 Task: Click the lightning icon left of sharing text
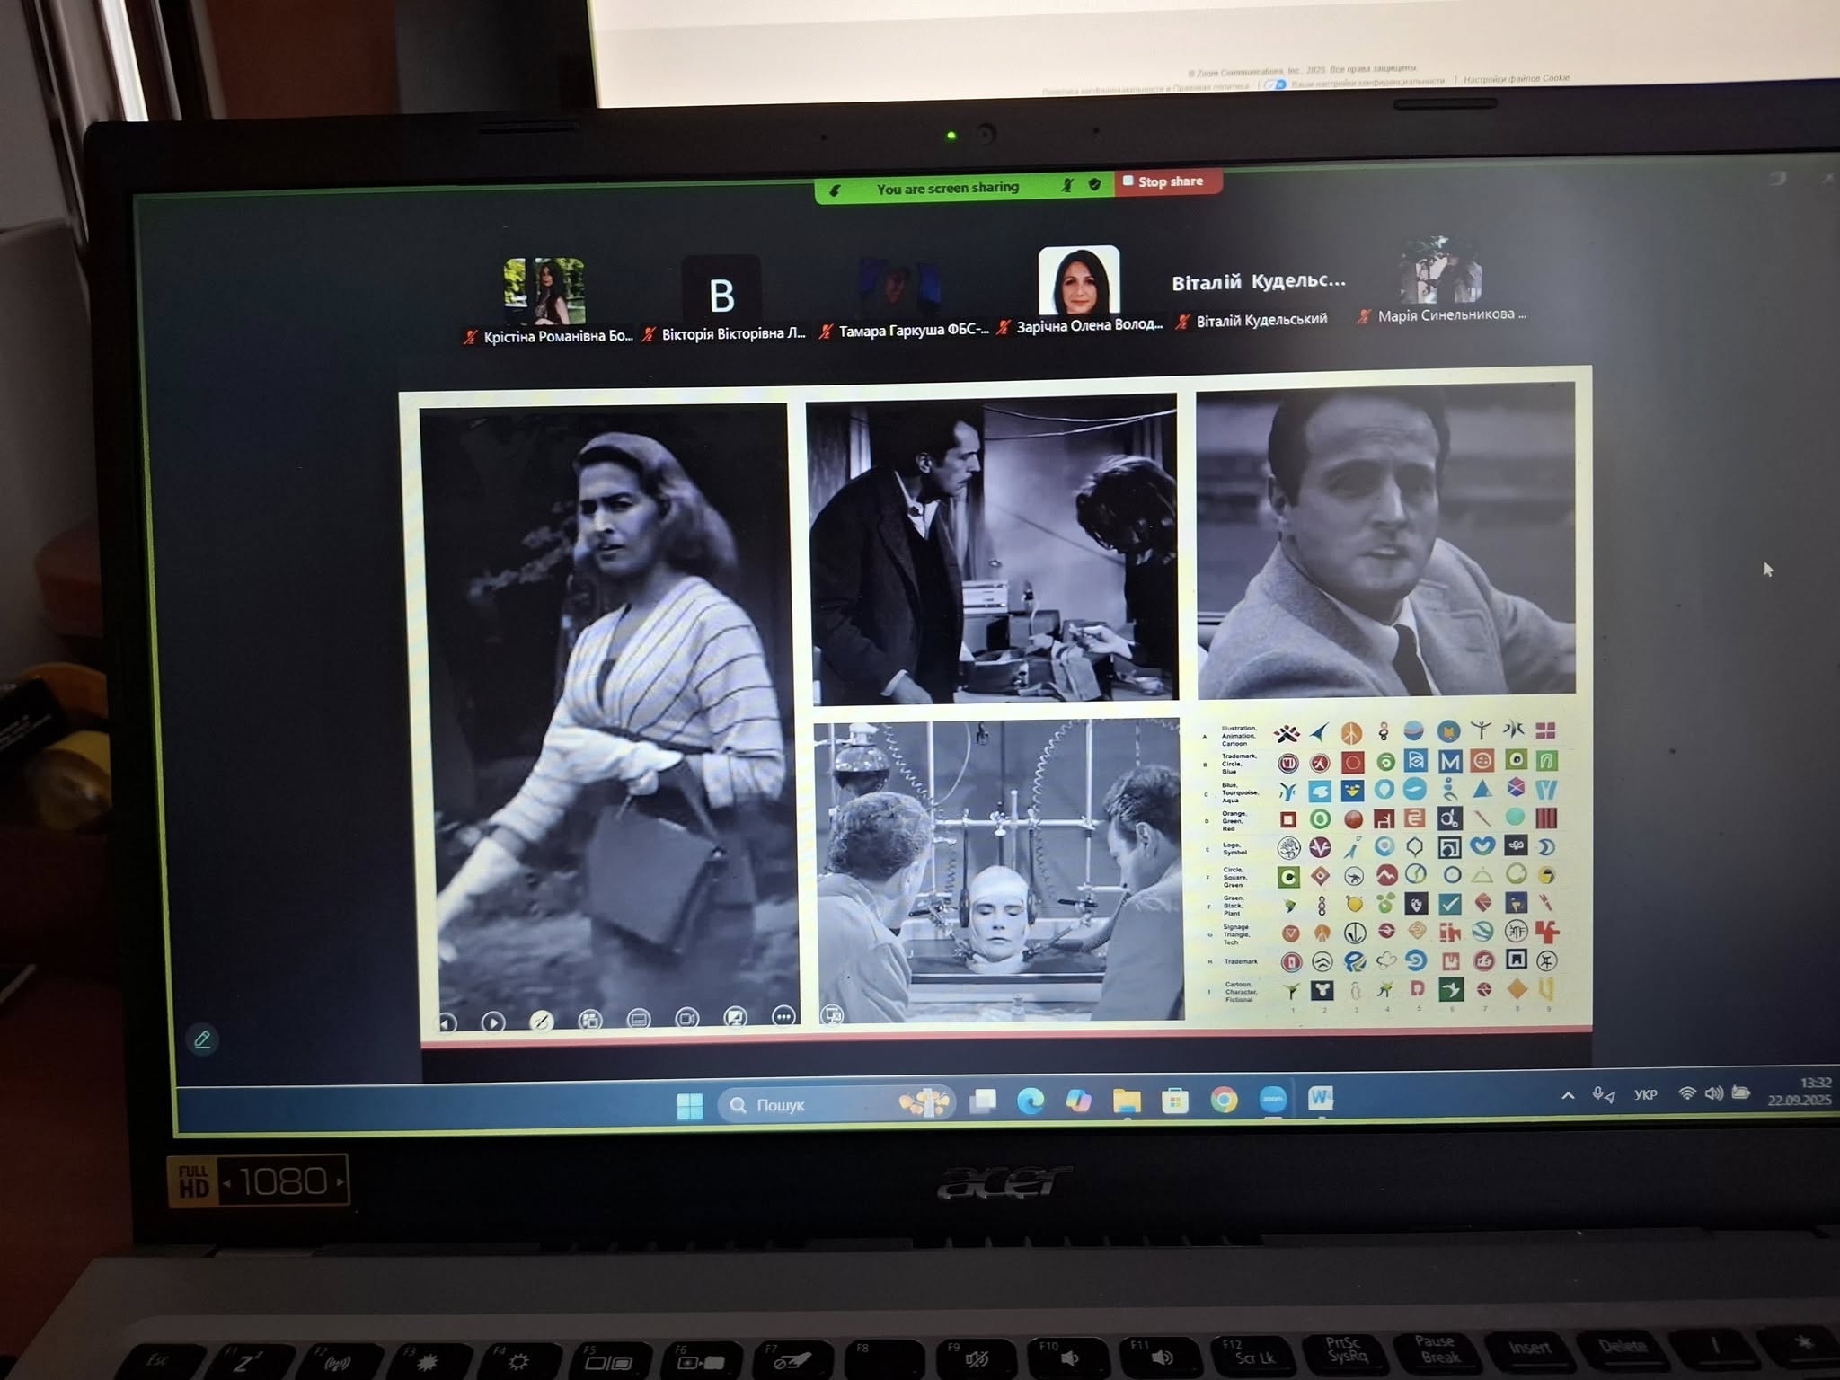835,190
